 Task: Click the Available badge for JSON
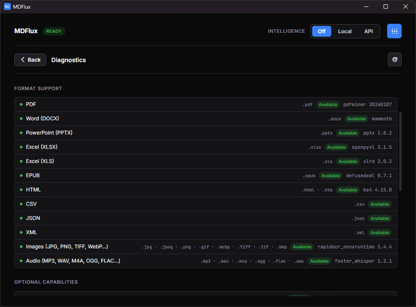380,219
